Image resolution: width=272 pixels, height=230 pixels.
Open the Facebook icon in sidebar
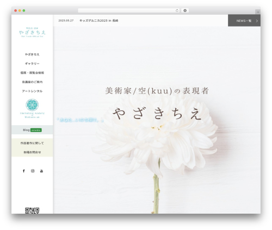tap(23, 171)
